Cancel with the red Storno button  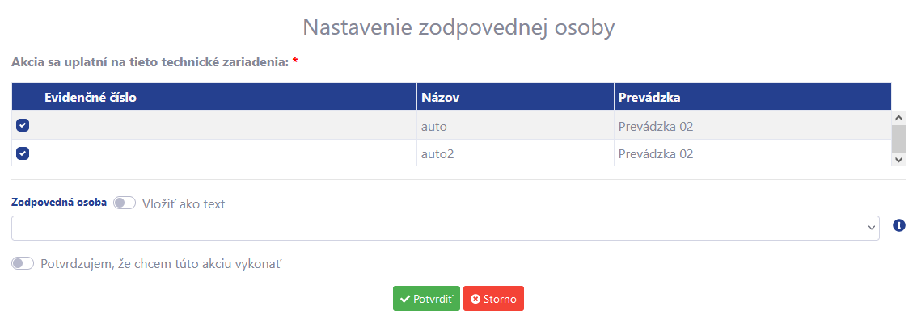493,299
